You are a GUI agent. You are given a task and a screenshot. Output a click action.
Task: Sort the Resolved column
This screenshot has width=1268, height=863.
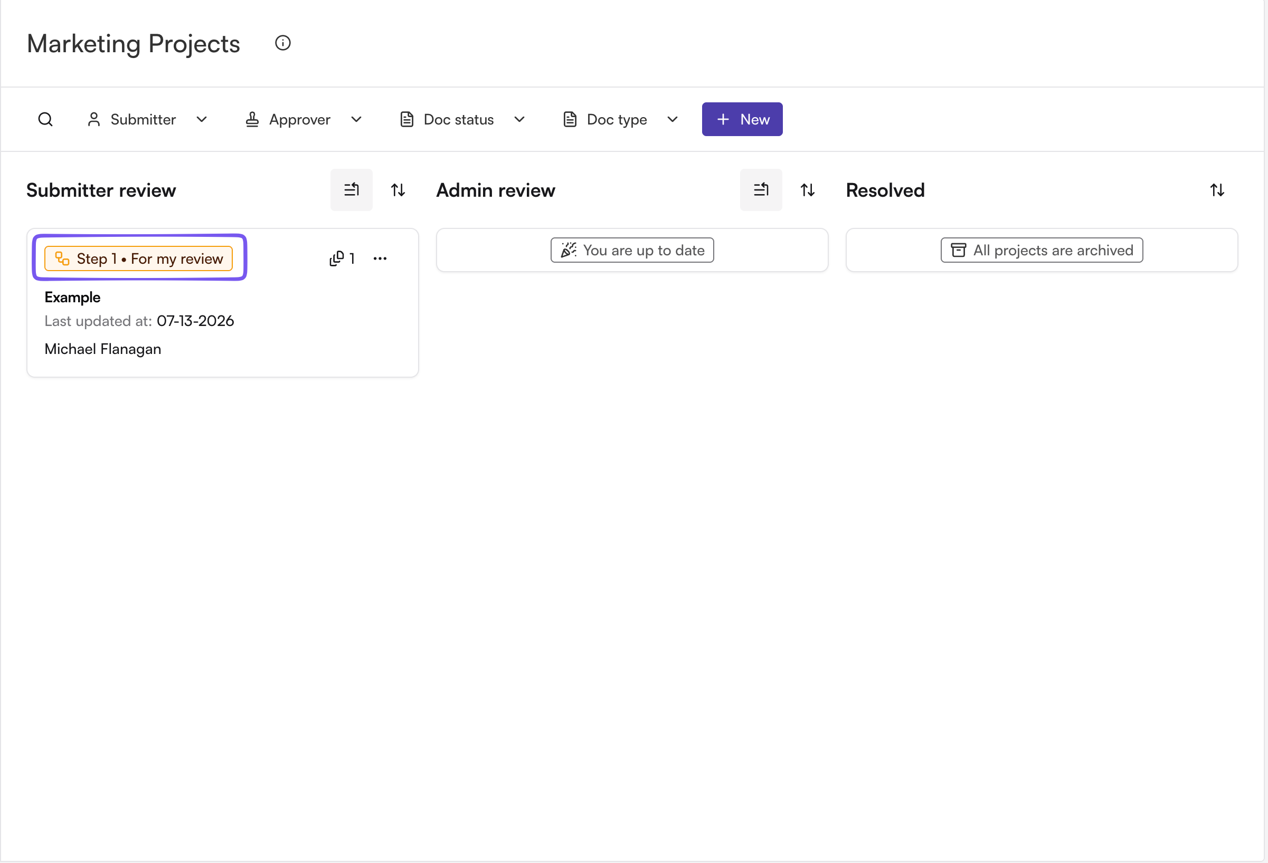coord(1217,190)
